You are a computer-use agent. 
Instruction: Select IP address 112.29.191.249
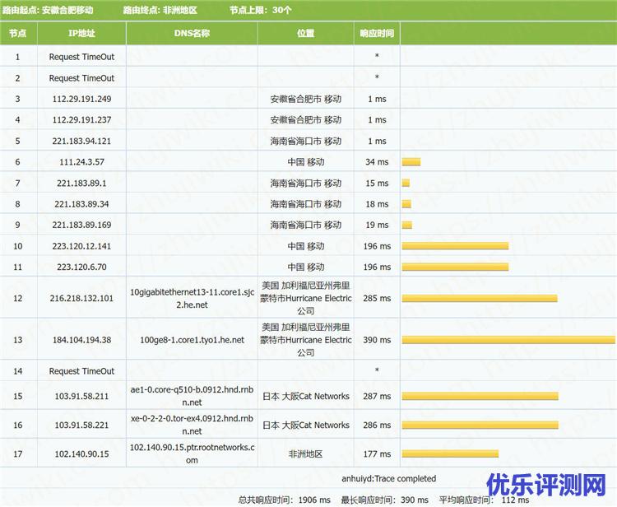pos(81,99)
